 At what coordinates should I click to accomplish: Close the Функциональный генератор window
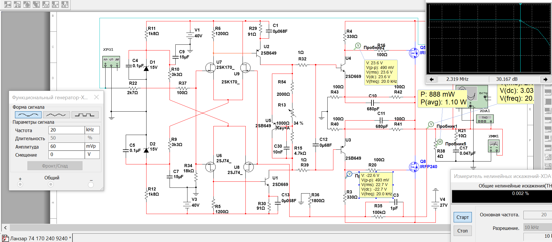pyautogui.click(x=97, y=97)
